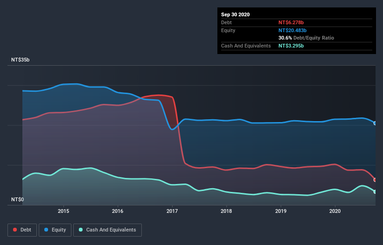Click the Sep 30 2020 tooltip date
Viewport: 383px width, 245px height.
235,14
